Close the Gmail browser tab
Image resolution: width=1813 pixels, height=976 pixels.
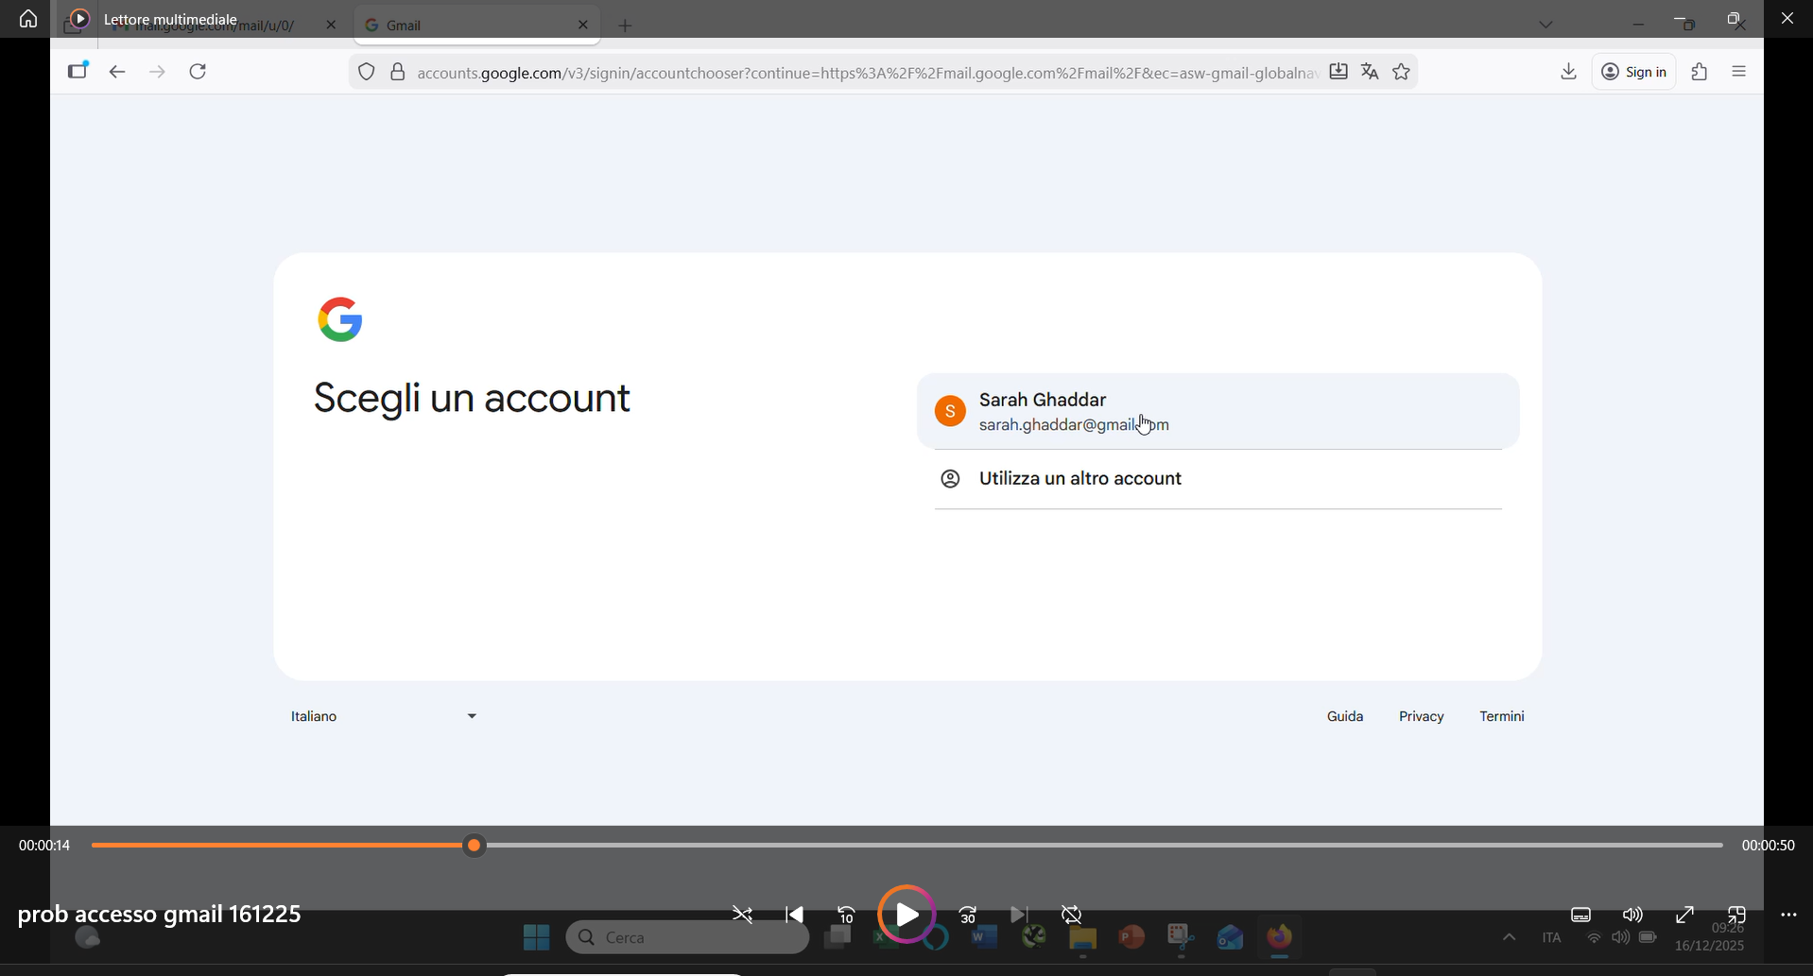(583, 26)
